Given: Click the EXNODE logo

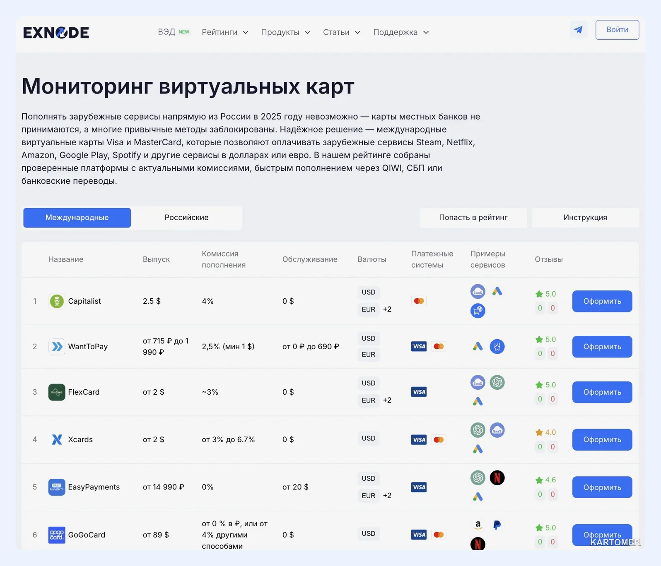Looking at the screenshot, I should [x=56, y=33].
